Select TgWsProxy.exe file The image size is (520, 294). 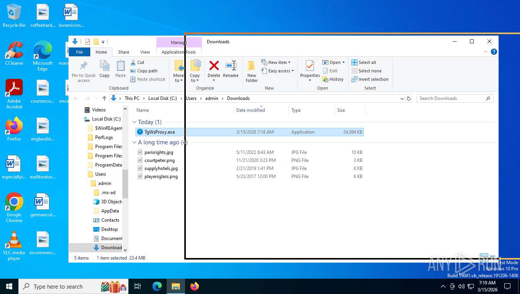pos(250,132)
